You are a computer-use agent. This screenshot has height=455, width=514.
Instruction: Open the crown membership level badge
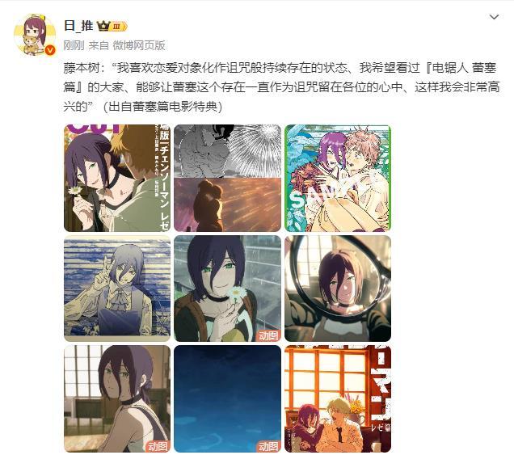[112, 26]
